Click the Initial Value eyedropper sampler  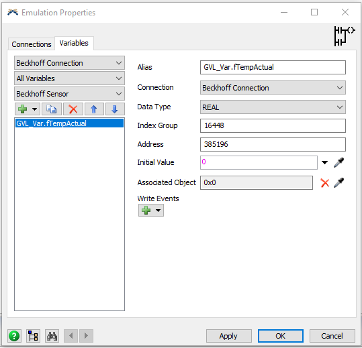click(339, 163)
